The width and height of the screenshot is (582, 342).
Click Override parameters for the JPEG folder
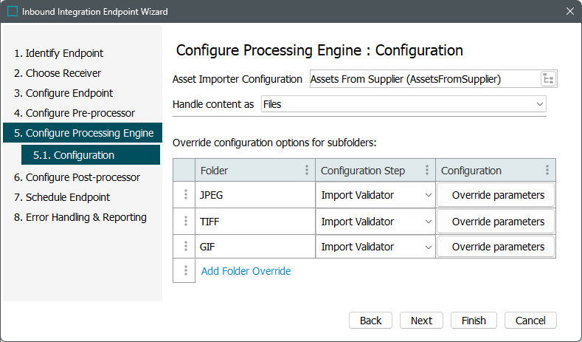point(498,196)
